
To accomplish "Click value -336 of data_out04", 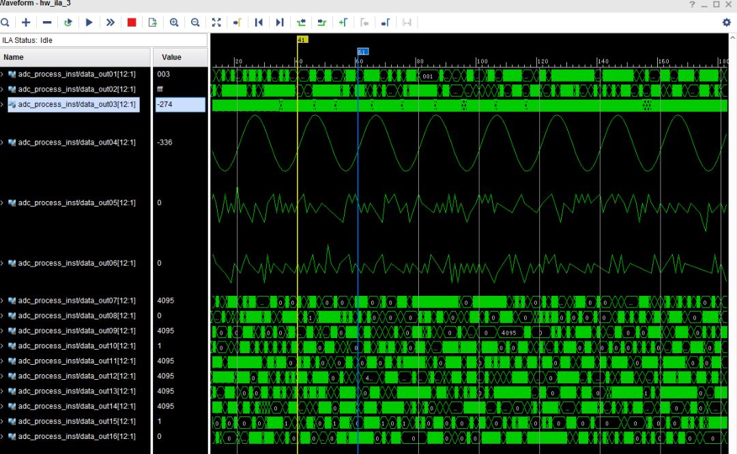I will (x=164, y=142).
